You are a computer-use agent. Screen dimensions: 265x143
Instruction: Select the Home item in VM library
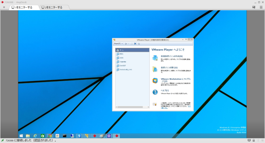click(x=132, y=50)
